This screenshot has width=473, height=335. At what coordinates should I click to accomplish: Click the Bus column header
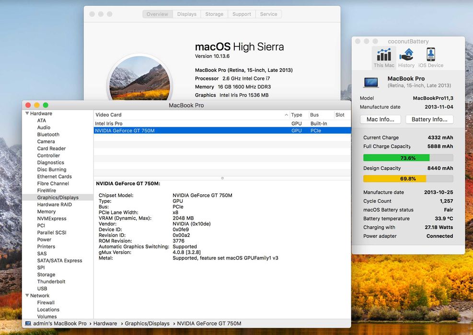click(x=314, y=115)
